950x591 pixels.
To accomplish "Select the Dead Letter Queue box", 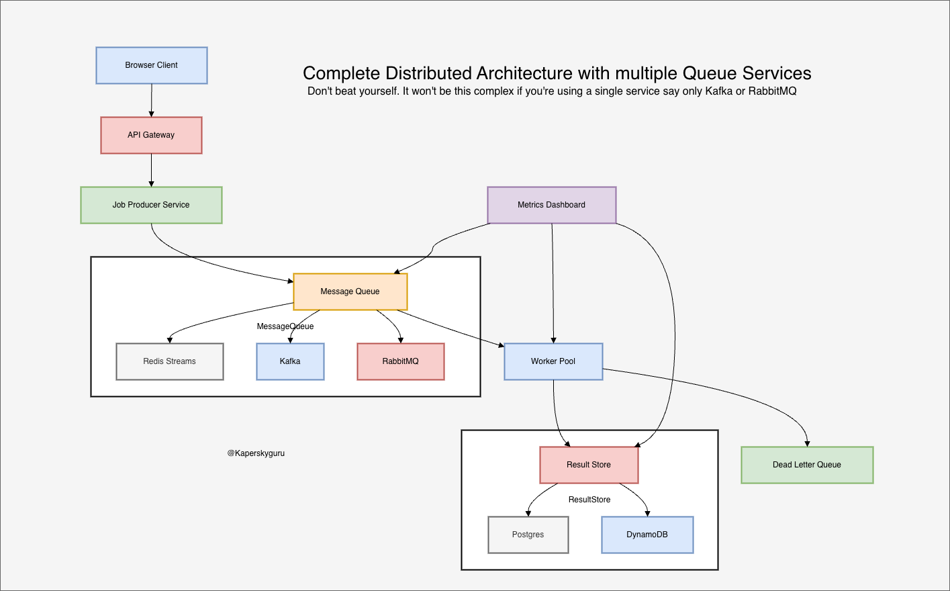I will tap(807, 465).
